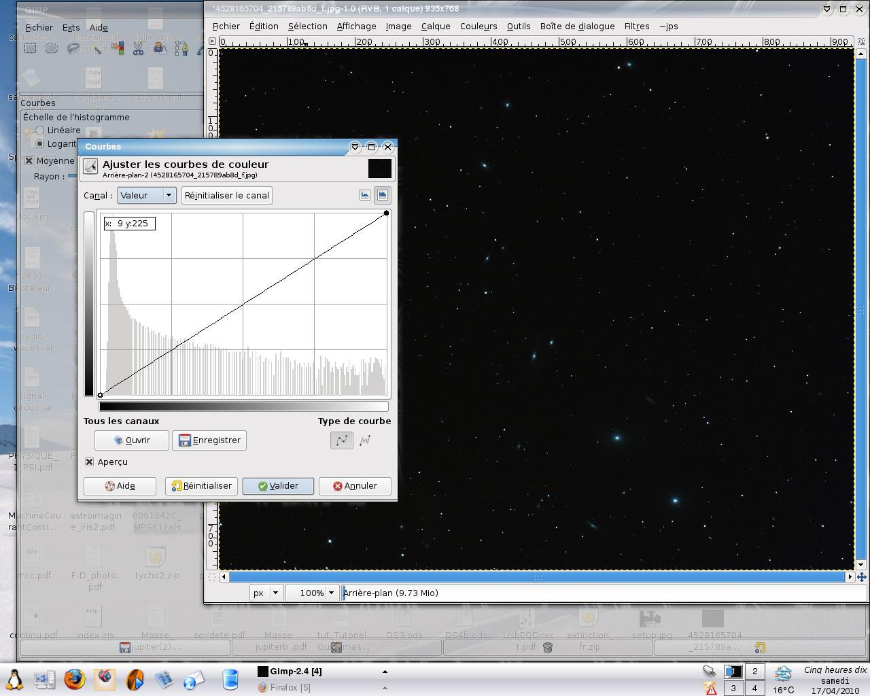Click the Enregistrer curves button
Screen dimensions: 870x696
[x=209, y=440]
